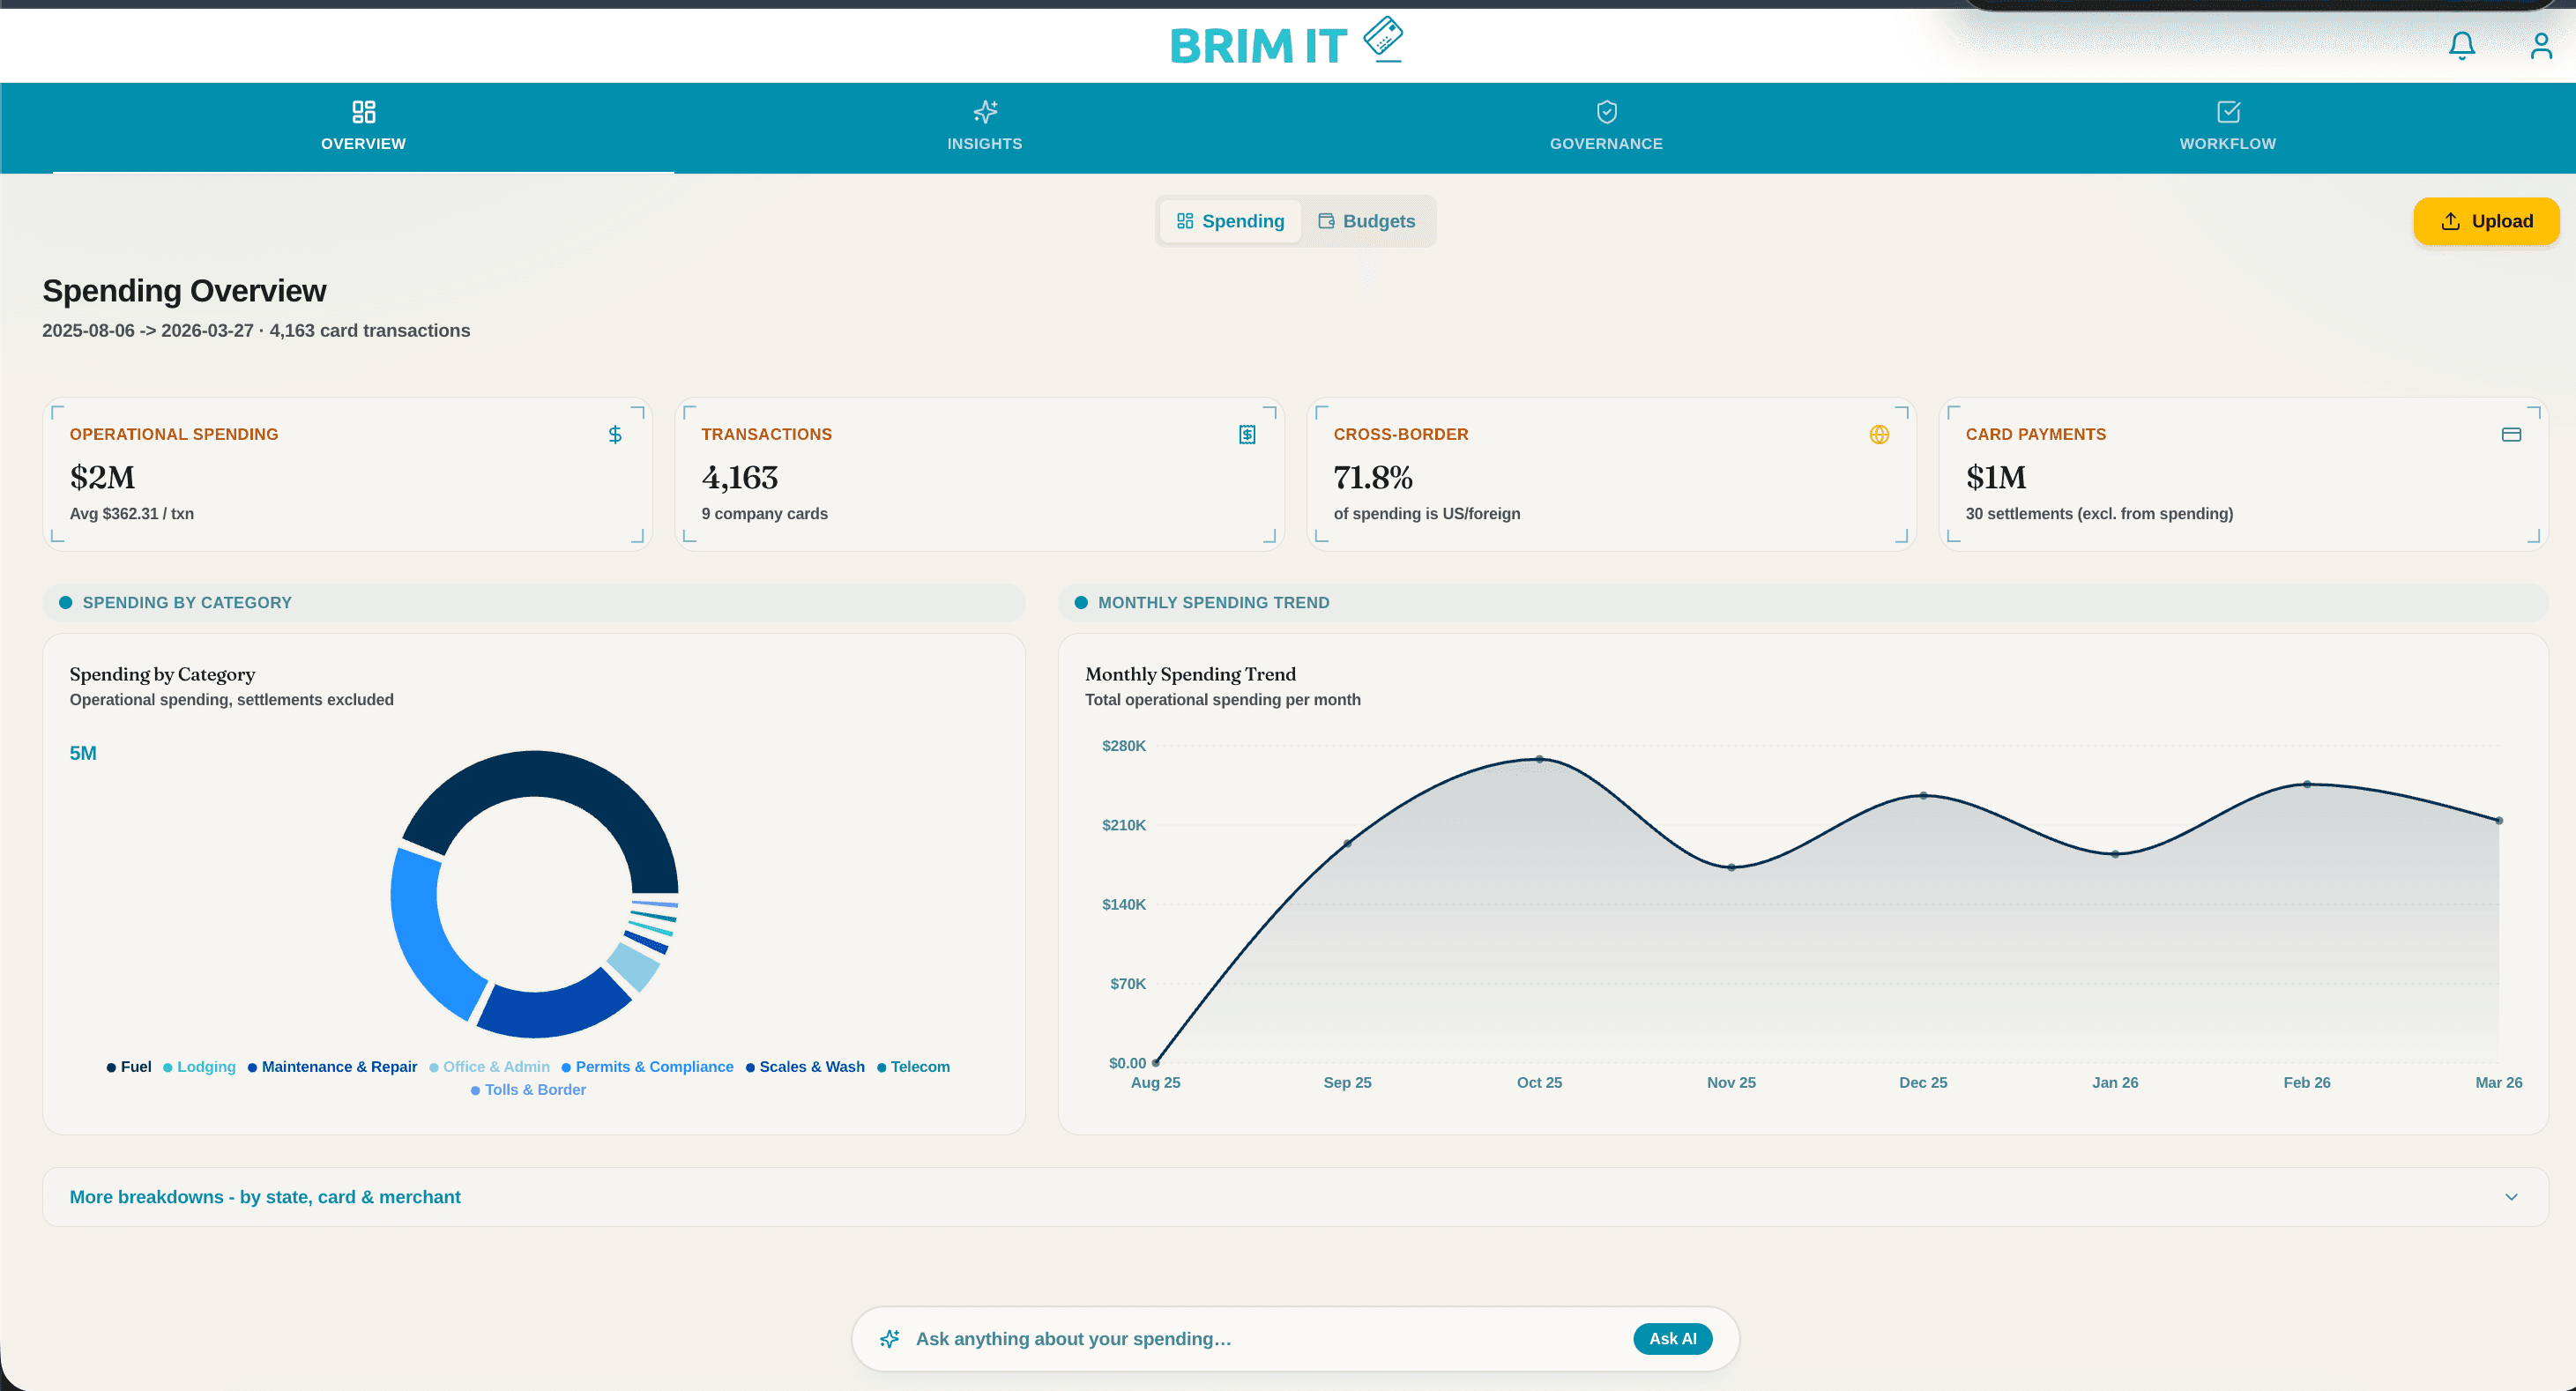Viewport: 2576px width, 1391px height.
Task: Toggle the Scales & Wash legend entry
Action: click(805, 1066)
